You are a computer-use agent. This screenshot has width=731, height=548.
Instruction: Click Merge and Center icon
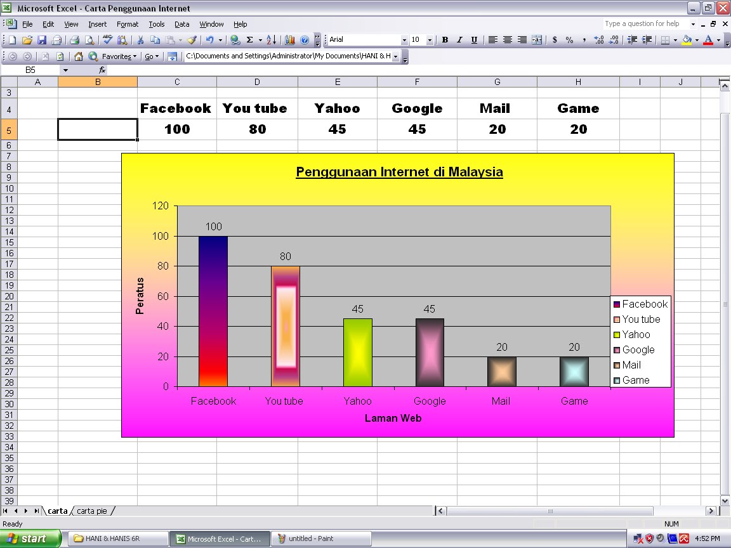tap(537, 40)
